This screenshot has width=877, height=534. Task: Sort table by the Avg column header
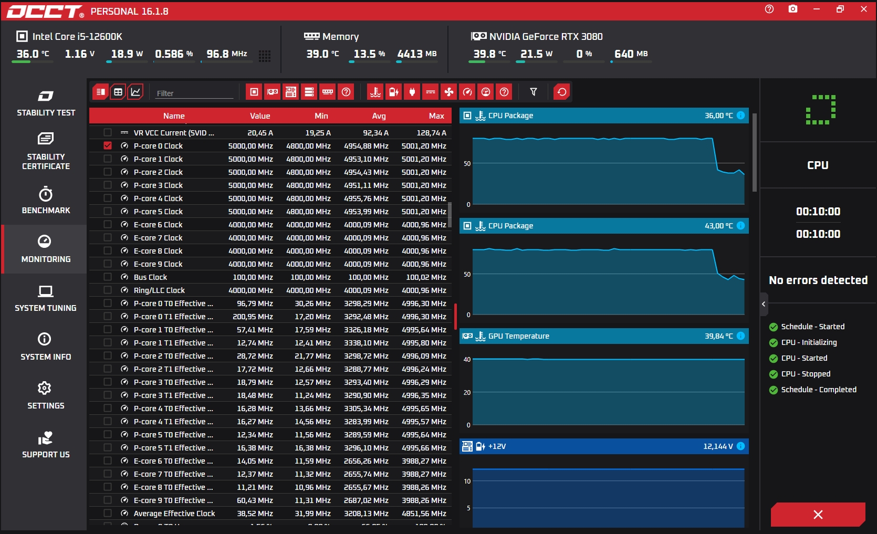379,116
